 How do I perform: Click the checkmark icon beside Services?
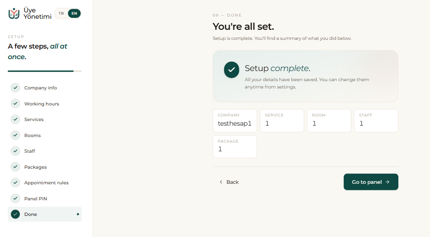click(16, 119)
